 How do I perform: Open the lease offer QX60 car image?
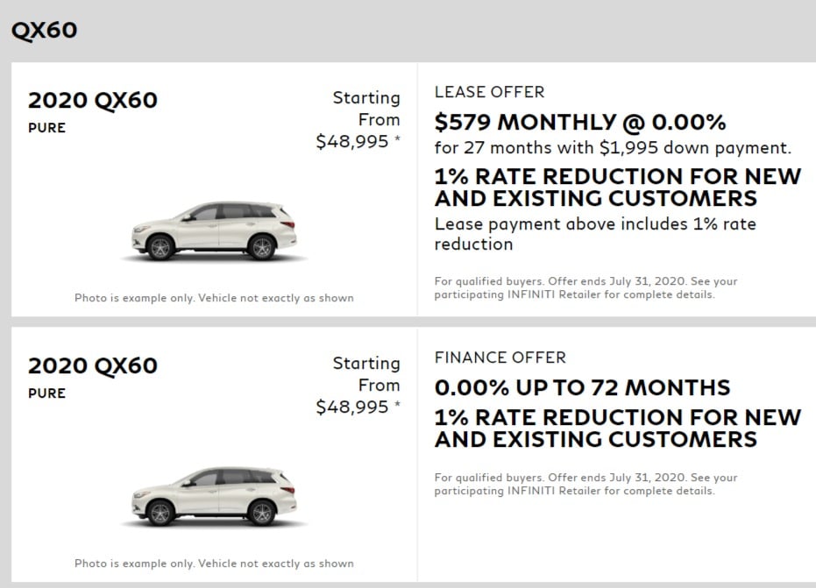coord(214,231)
